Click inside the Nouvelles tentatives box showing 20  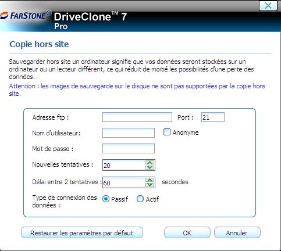click(124, 165)
